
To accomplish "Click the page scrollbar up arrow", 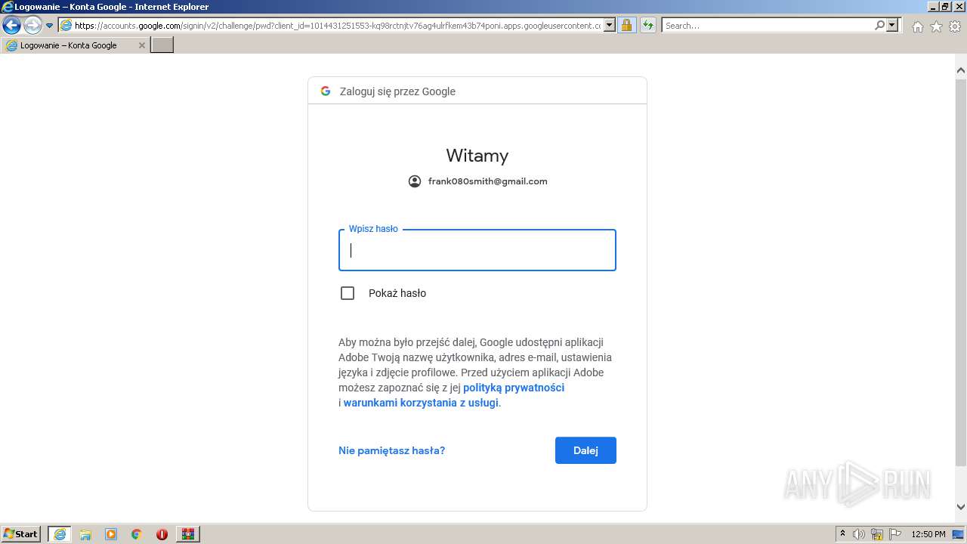I will coord(961,70).
